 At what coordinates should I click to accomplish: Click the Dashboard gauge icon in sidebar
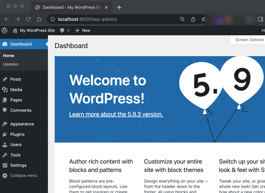click(5, 44)
